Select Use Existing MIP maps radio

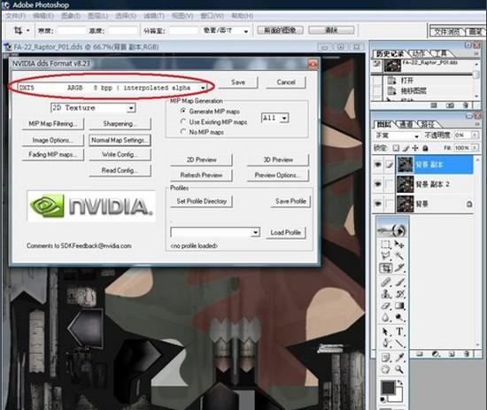point(183,121)
